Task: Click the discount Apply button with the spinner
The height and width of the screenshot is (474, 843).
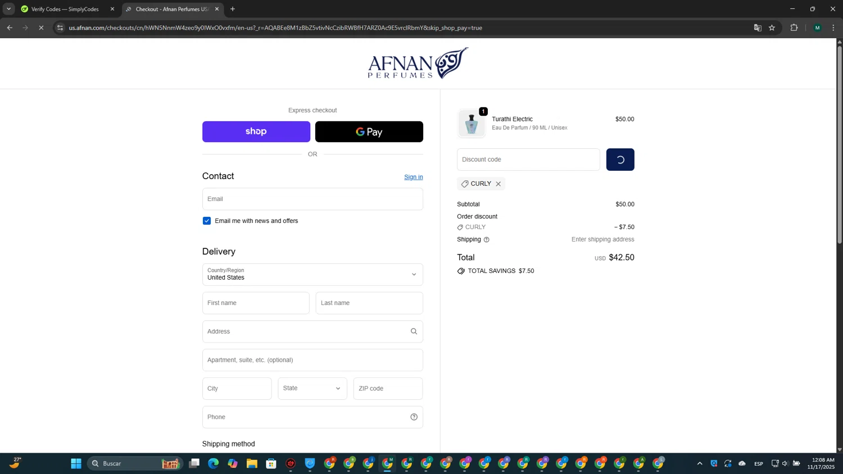Action: (x=620, y=159)
